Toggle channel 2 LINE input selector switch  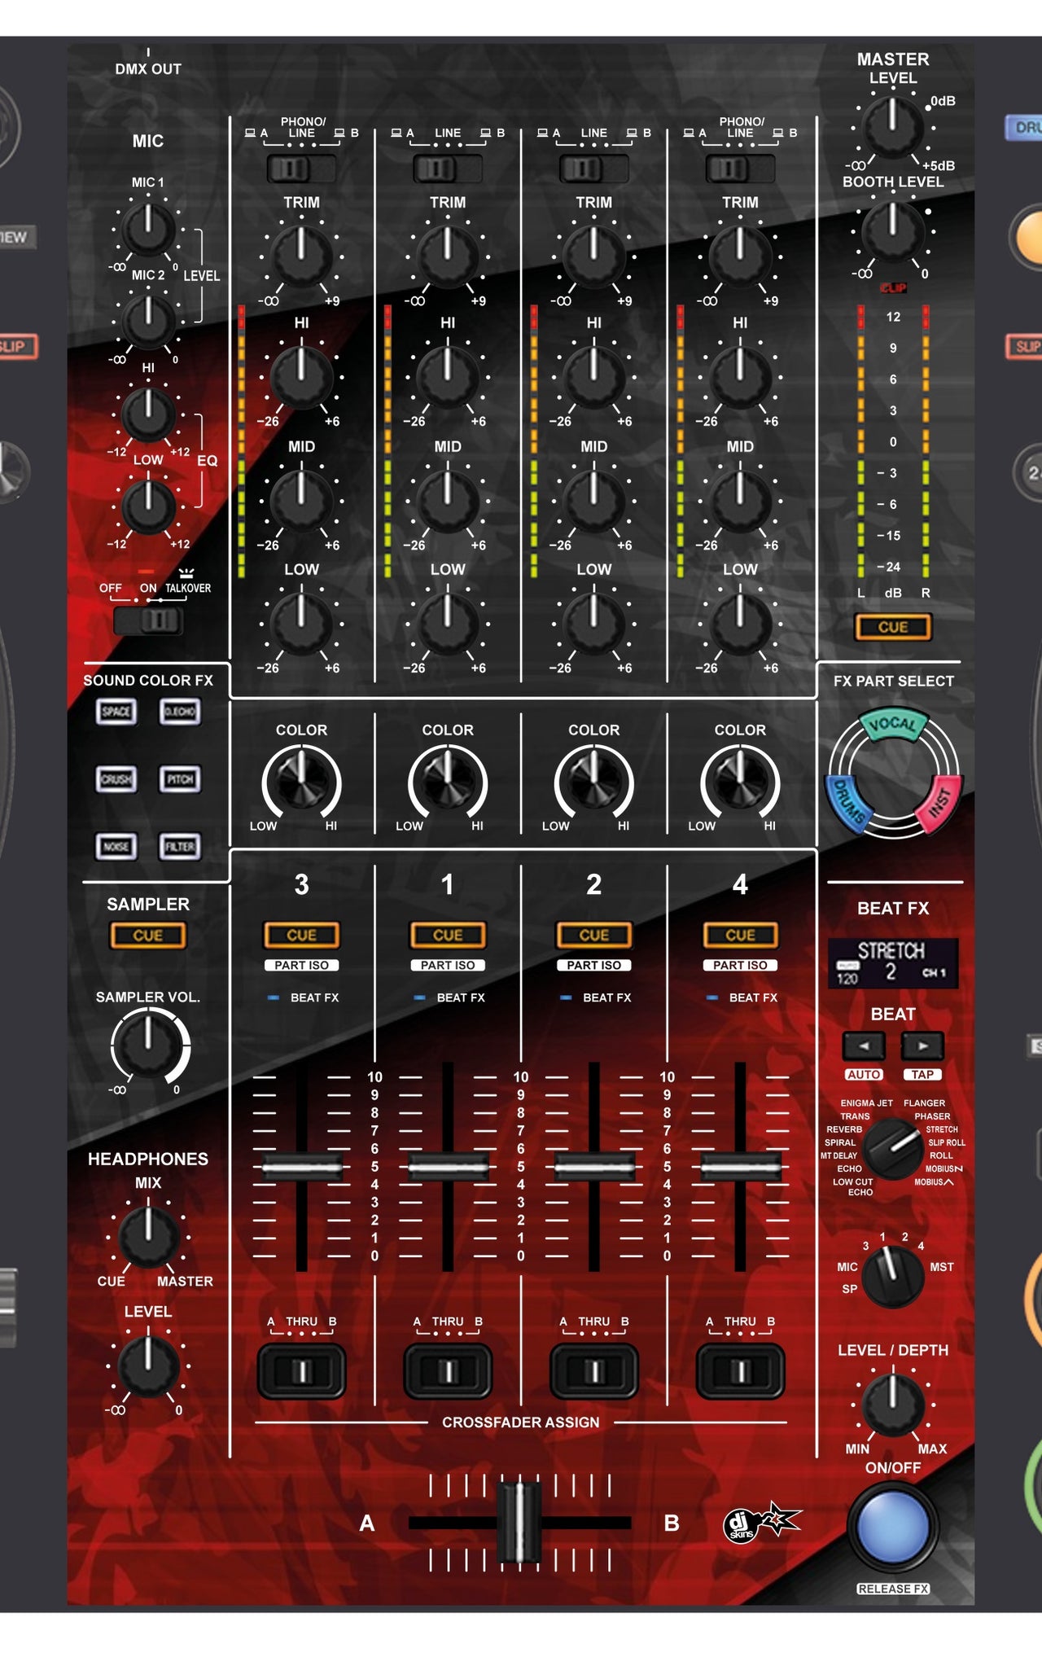tap(594, 169)
